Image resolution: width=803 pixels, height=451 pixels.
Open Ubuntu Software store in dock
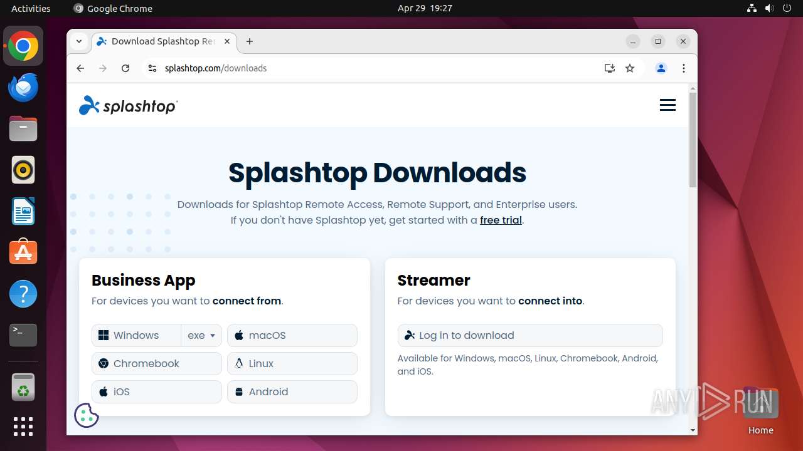point(23,252)
